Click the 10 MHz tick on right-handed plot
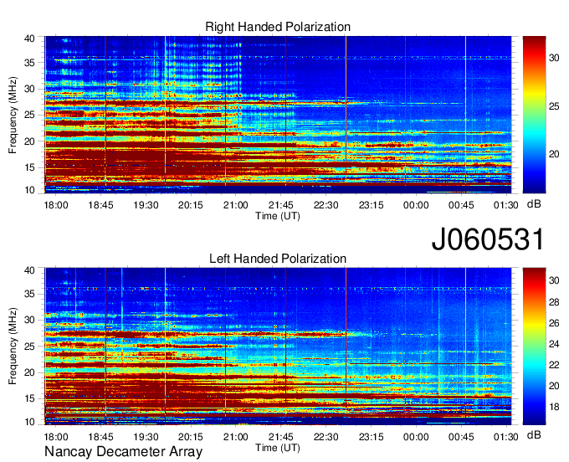Image resolution: width=569 pixels, height=462 pixels. 30,190
